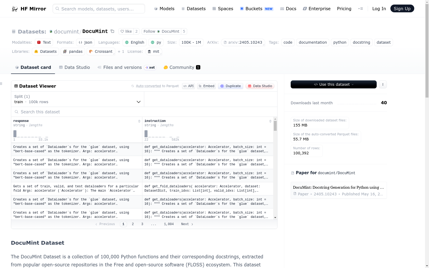429x268 pixels.
Task: Go to the next viewer page
Action: click(187, 224)
